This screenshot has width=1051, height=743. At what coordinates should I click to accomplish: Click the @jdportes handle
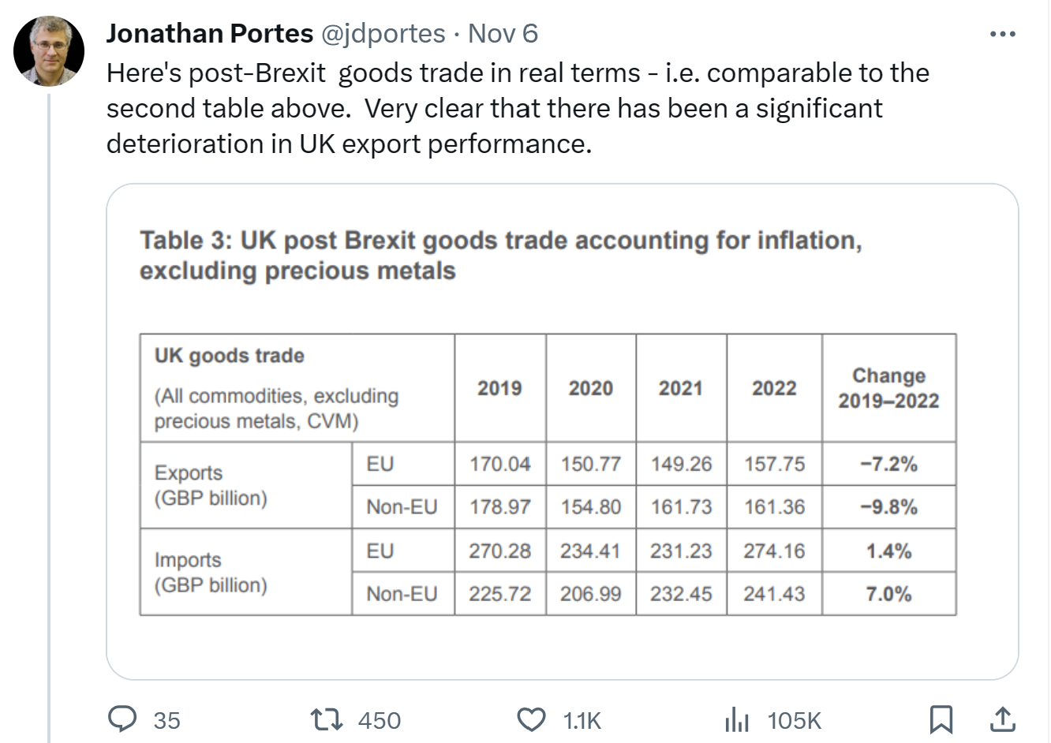coord(383,33)
